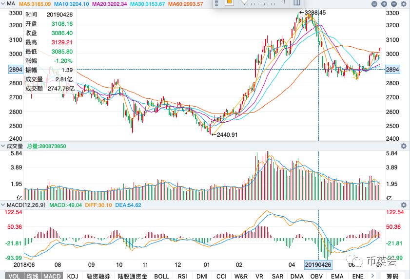Click the 收盘 3086.40 value in info box
The image size is (410, 279).
[x=62, y=33]
